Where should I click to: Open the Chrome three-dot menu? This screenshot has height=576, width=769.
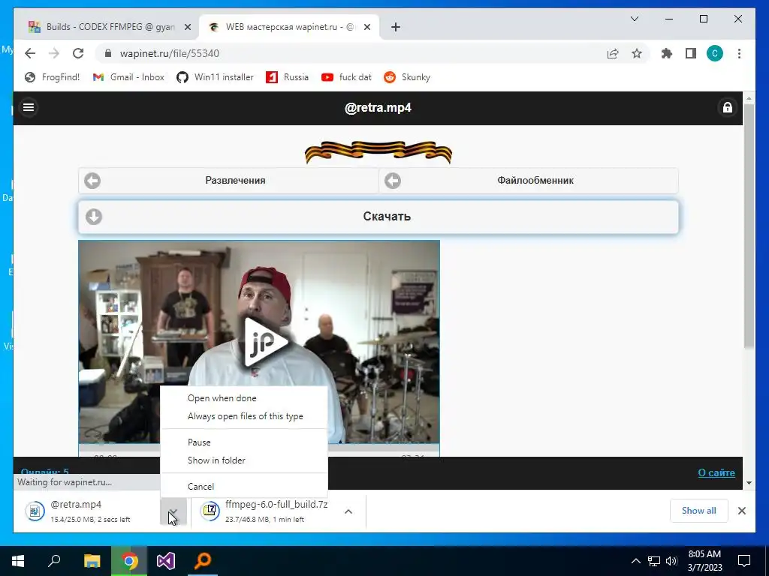(739, 53)
